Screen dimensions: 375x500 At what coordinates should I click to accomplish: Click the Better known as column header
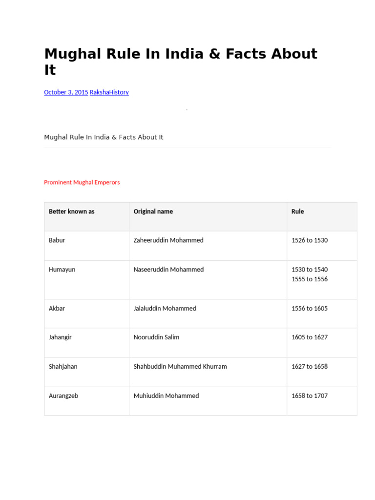click(x=87, y=216)
